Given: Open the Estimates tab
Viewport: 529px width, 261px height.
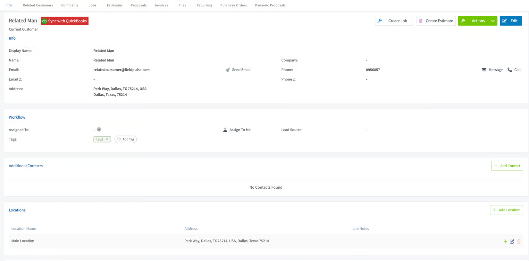Looking at the screenshot, I should [114, 5].
